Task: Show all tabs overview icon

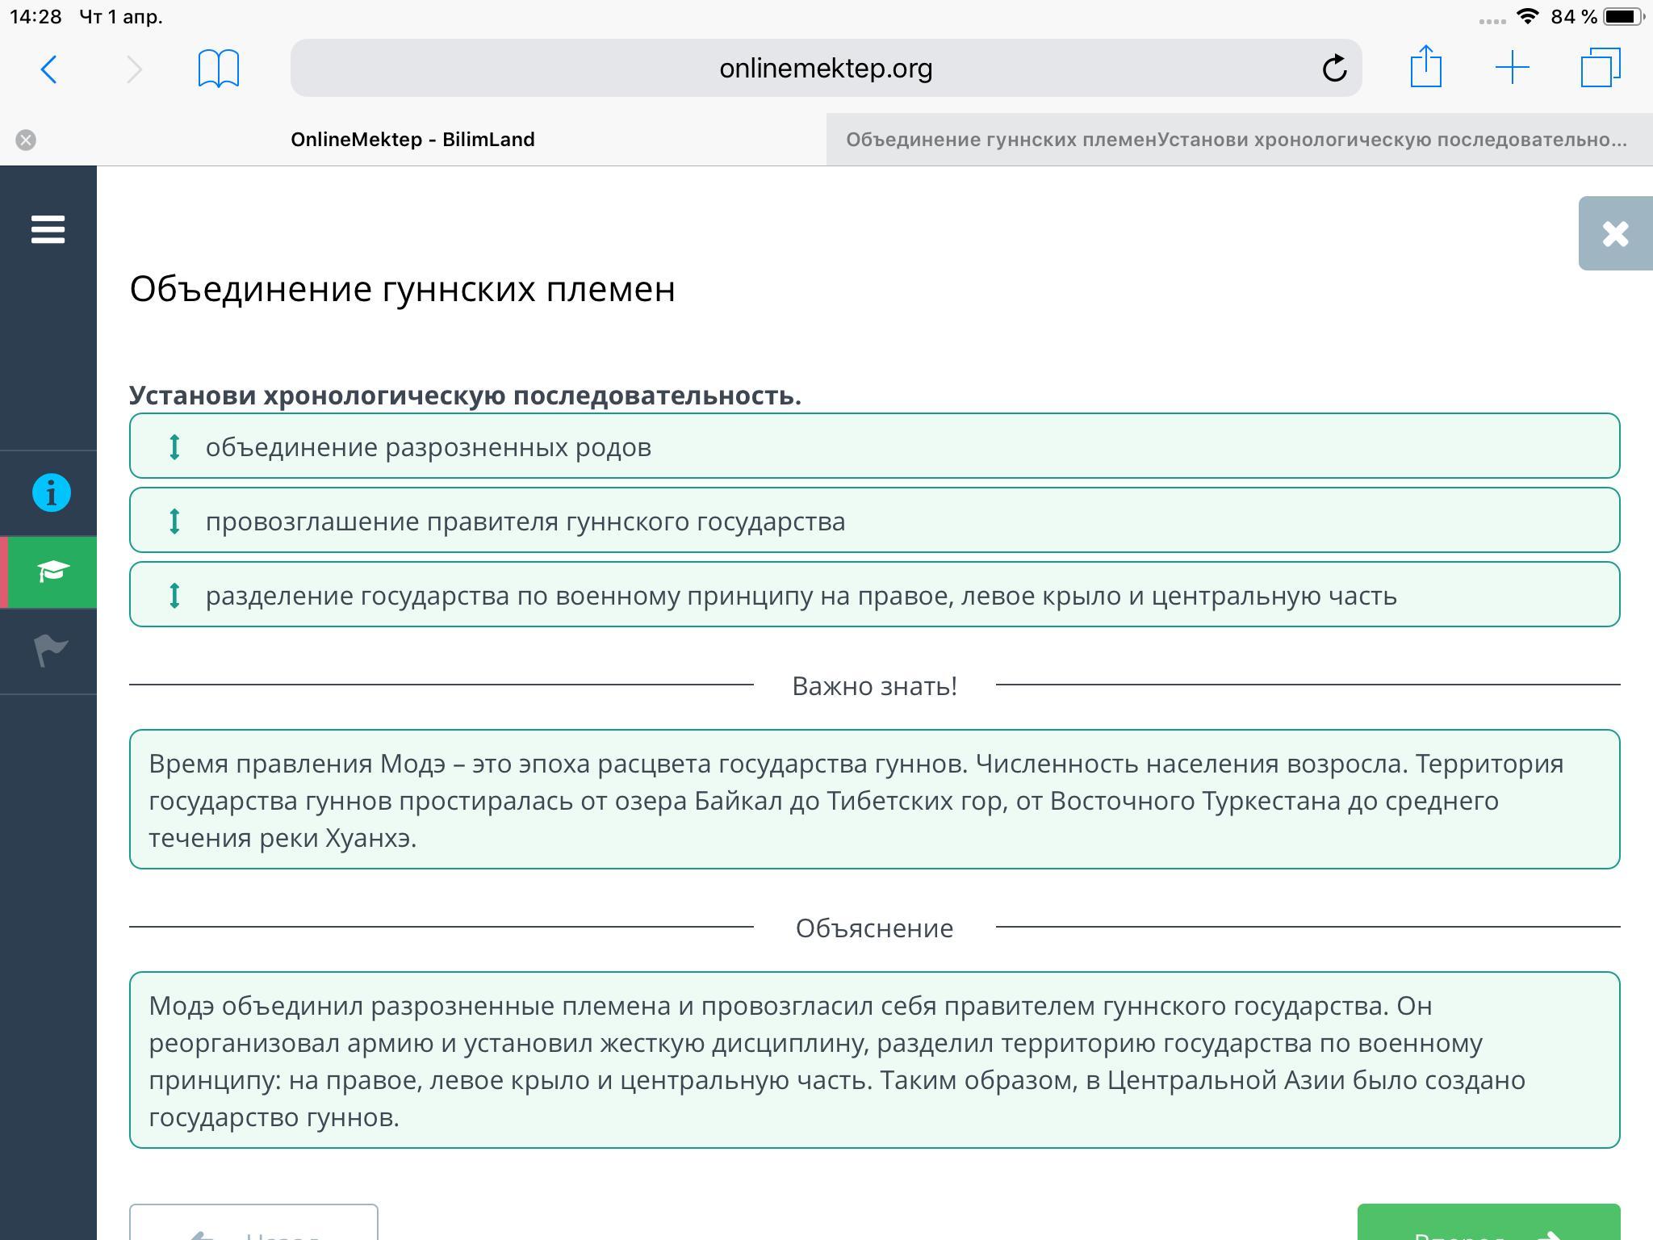Action: pyautogui.click(x=1600, y=69)
